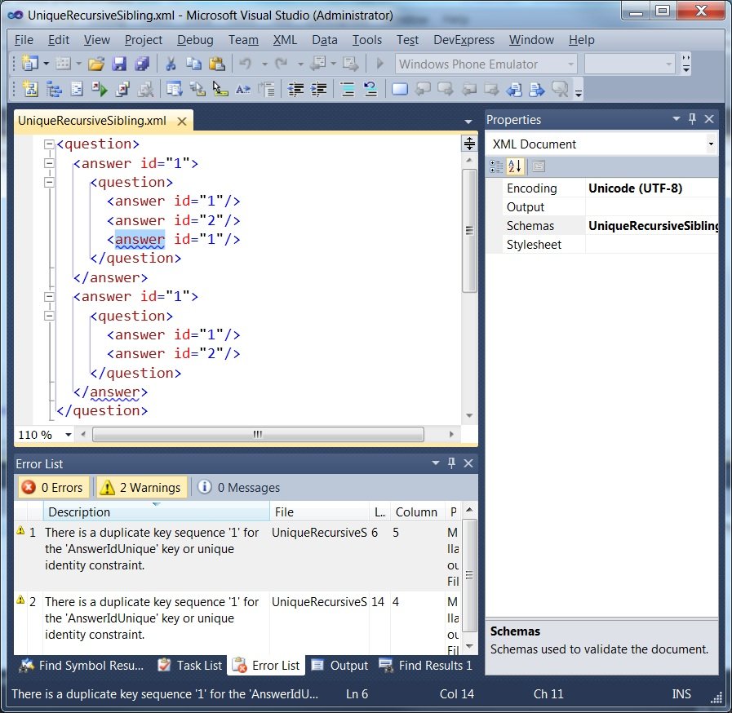Click the Paste clipboard icon
The image size is (732, 713).
[216, 64]
